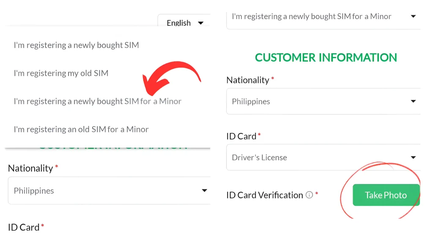Image resolution: width=433 pixels, height=243 pixels.
Task: Click the Philippines value in the right Nationality box
Action: [x=250, y=101]
